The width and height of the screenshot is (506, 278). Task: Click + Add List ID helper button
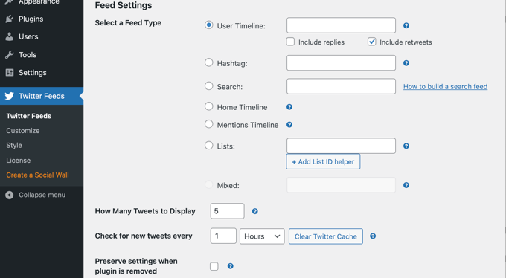click(x=323, y=161)
